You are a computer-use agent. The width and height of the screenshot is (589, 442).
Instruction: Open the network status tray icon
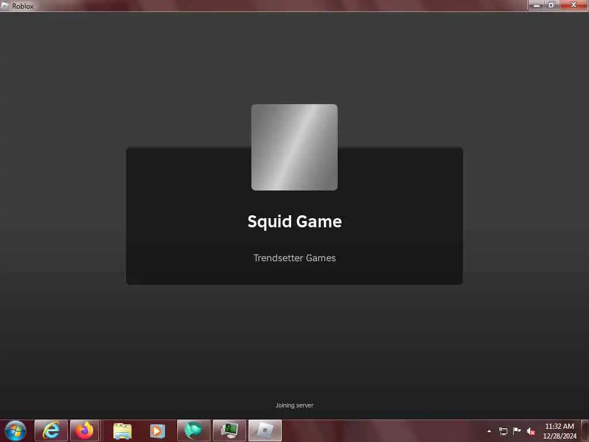coord(503,431)
